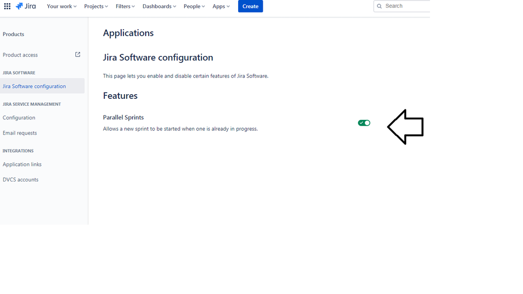This screenshot has height=294, width=523.
Task: Go to Email requests
Action: 20,133
